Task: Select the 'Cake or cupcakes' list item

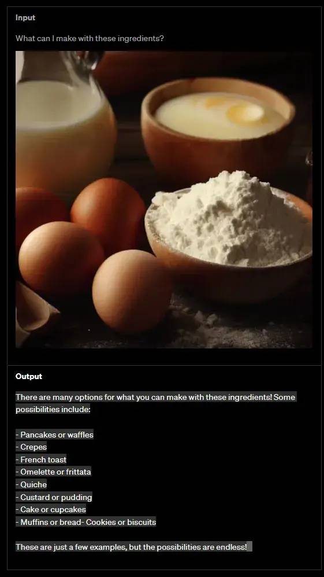Action: click(51, 510)
